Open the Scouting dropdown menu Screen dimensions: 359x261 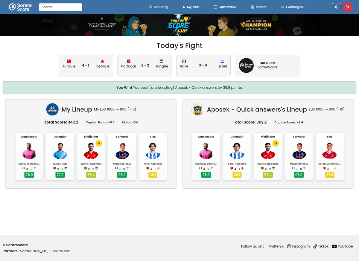click(160, 7)
